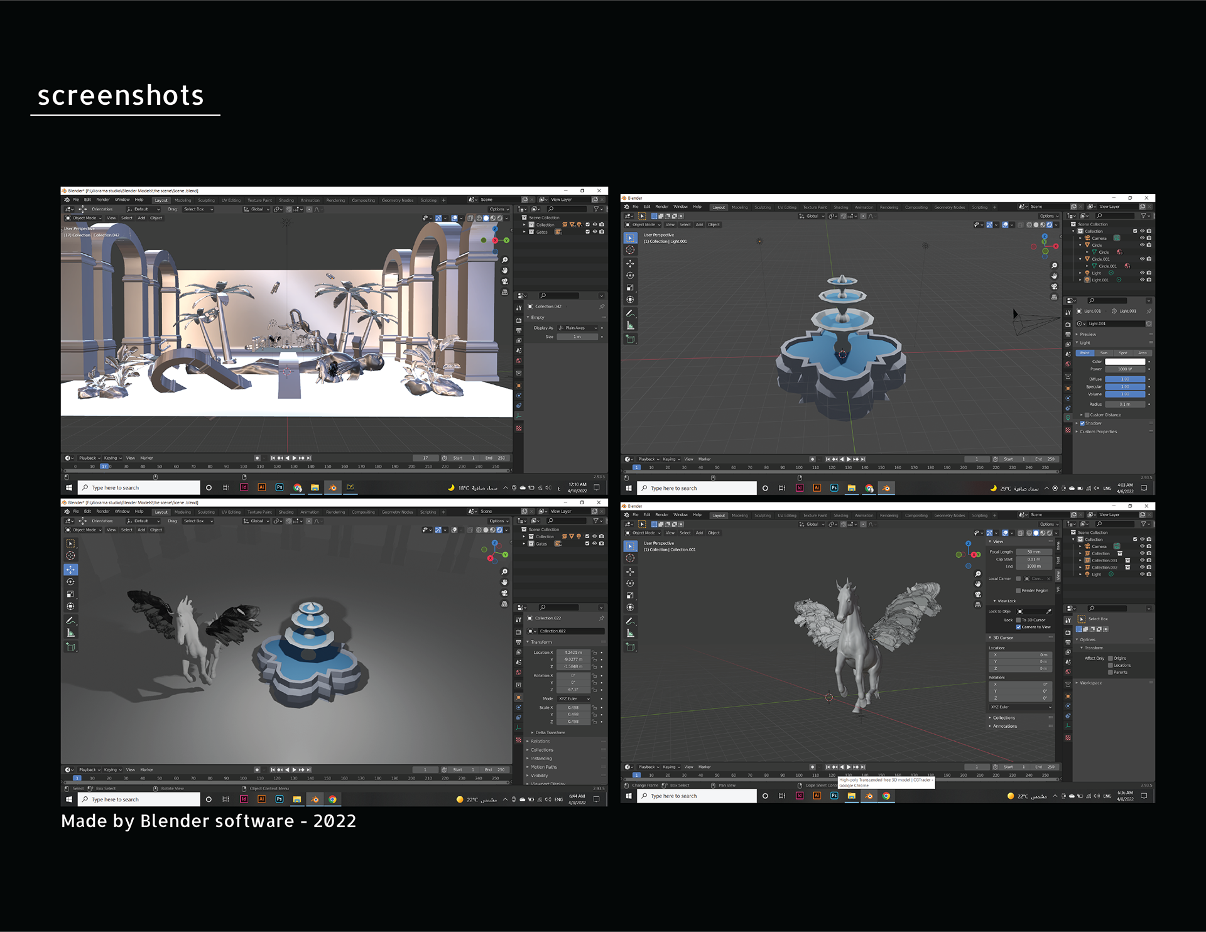1206x932 pixels.
Task: Set light type to Spot
Action: coord(1123,353)
